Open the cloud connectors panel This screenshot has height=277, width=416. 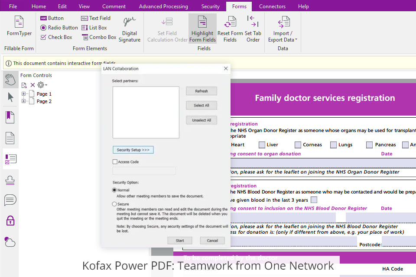(x=10, y=242)
